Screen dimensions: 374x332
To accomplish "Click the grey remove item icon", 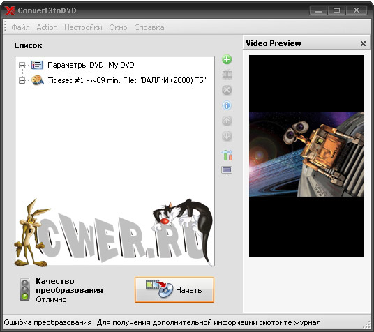I will tap(227, 90).
